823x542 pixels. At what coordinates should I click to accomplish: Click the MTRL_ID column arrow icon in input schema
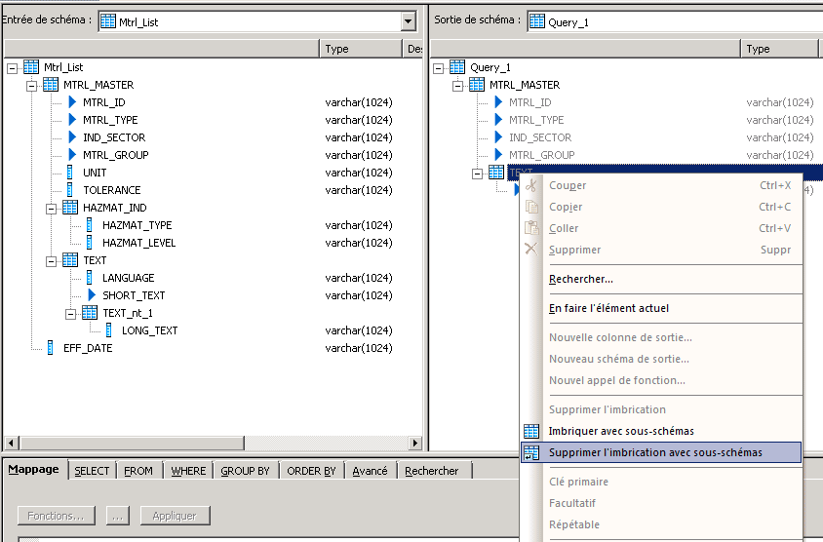[72, 102]
